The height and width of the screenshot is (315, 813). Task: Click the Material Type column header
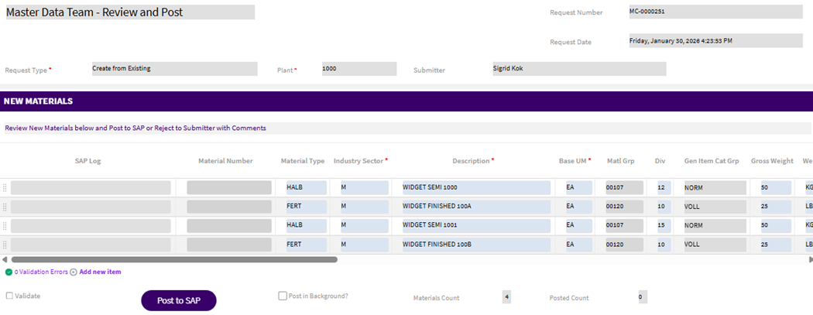[x=303, y=161]
